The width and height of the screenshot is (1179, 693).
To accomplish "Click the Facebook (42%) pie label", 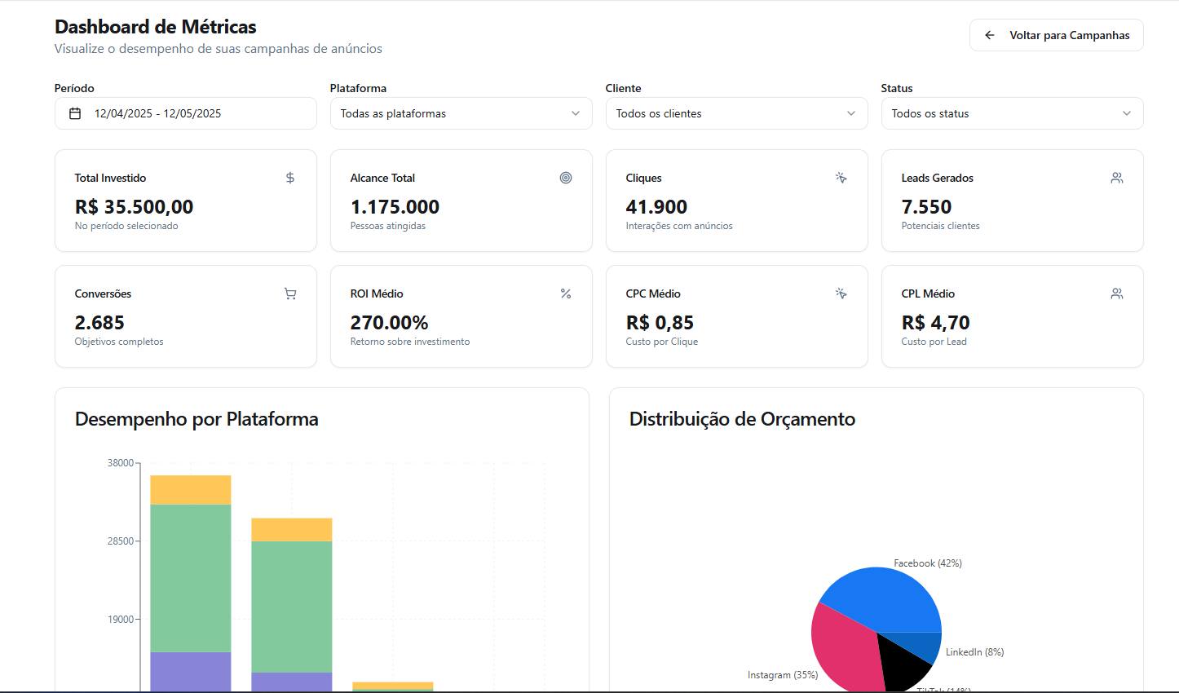I will click(x=928, y=563).
